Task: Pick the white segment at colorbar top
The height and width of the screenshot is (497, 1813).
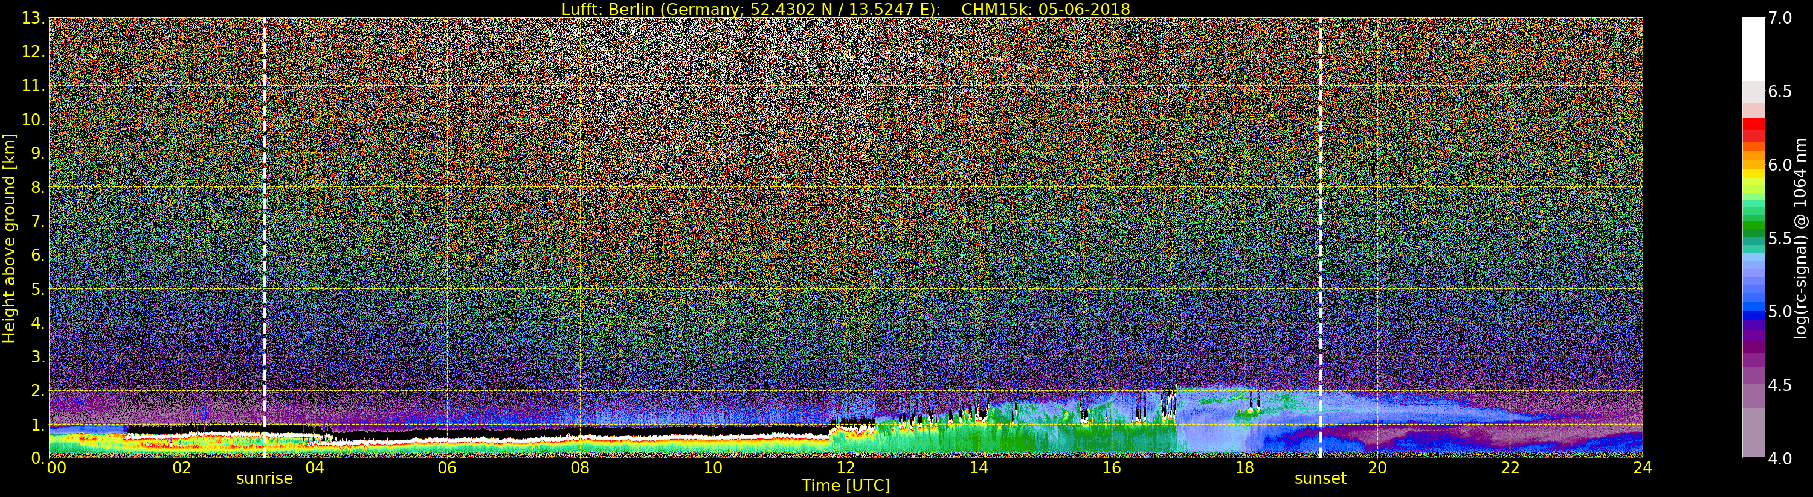Action: click(x=1753, y=49)
